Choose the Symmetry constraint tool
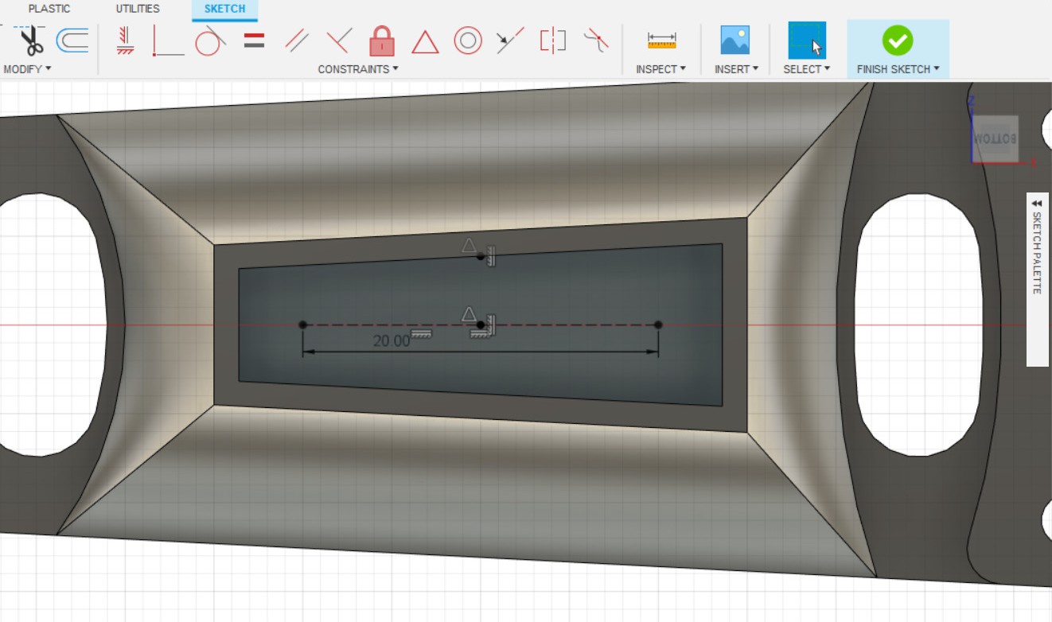Image resolution: width=1052 pixels, height=622 pixels. coord(552,41)
